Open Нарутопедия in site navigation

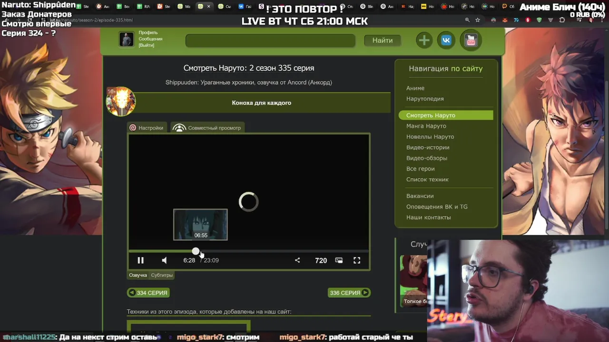425,99
